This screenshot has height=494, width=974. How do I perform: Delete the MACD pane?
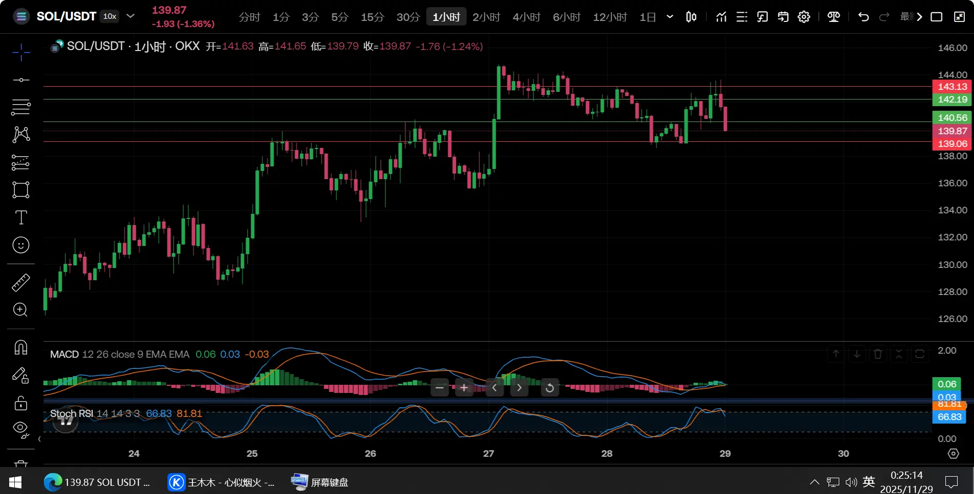pyautogui.click(x=878, y=354)
